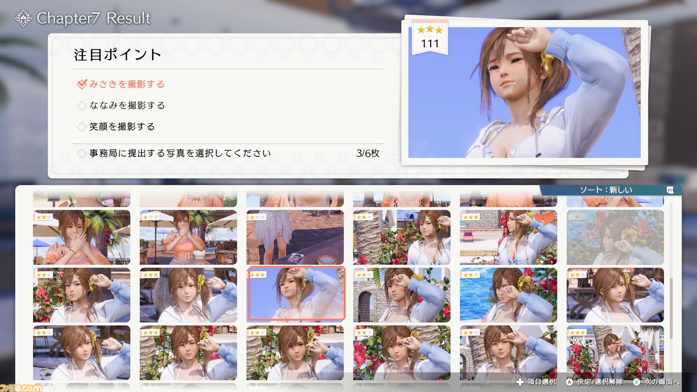Click the 注目ポイント heading

[118, 55]
